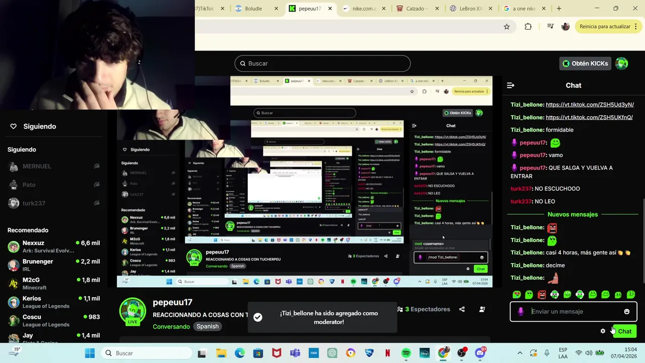Click the Spanish language tag
The height and width of the screenshot is (363, 645).
pyautogui.click(x=208, y=327)
